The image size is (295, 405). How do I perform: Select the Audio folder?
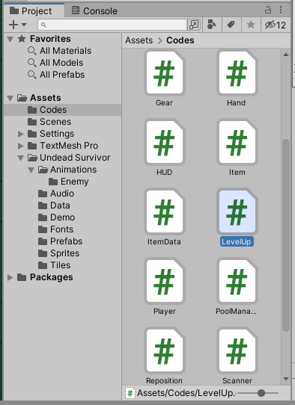click(x=63, y=194)
